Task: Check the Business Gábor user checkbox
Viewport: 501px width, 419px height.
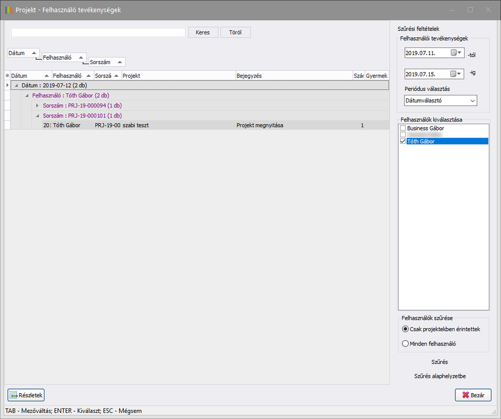Action: [402, 128]
